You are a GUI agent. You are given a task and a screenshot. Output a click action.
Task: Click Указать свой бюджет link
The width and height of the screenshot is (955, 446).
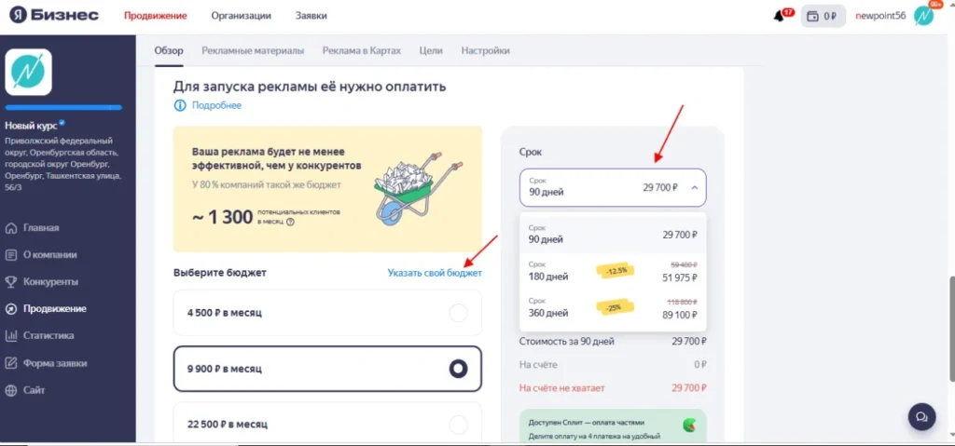click(x=435, y=273)
